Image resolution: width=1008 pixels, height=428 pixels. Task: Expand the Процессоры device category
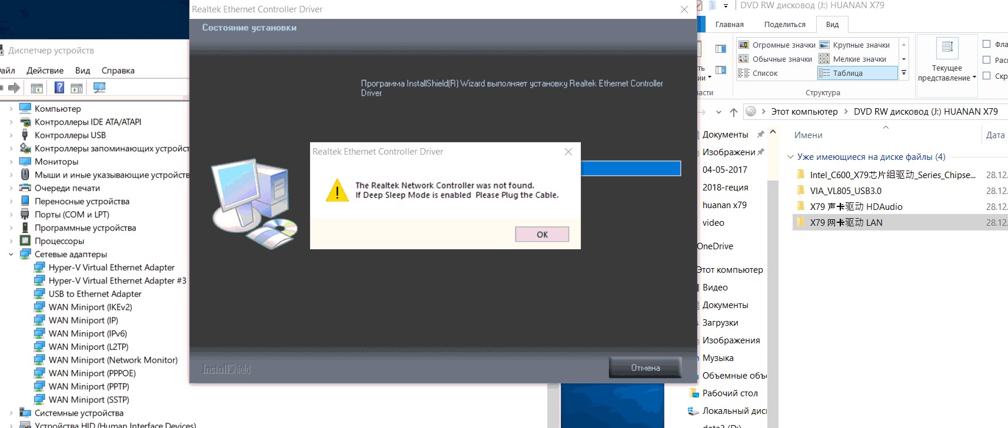tap(11, 241)
